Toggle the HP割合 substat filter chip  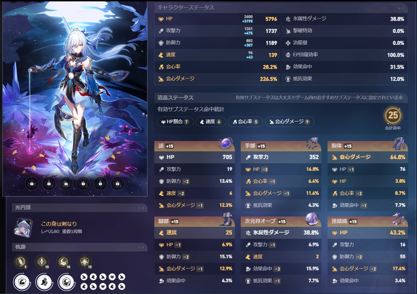coord(175,121)
